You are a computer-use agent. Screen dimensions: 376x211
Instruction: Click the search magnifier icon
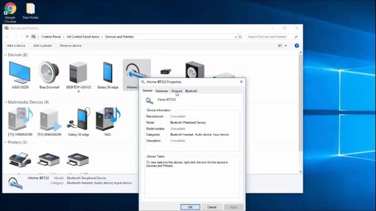pyautogui.click(x=296, y=37)
